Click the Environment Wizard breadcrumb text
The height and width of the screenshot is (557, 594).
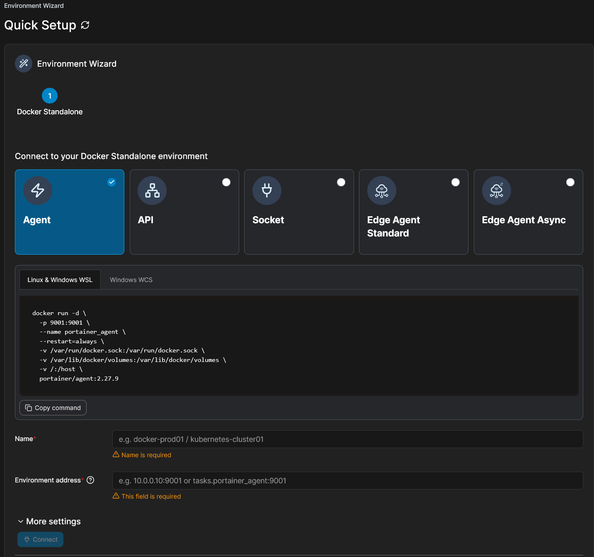(34, 6)
